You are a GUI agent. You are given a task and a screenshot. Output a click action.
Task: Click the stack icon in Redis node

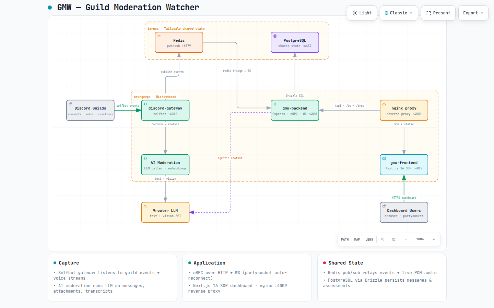(x=159, y=36)
